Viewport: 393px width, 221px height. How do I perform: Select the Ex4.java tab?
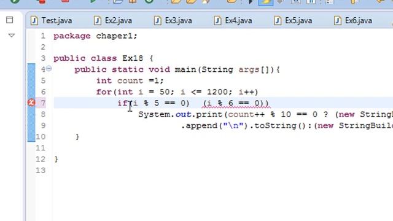tap(233, 20)
